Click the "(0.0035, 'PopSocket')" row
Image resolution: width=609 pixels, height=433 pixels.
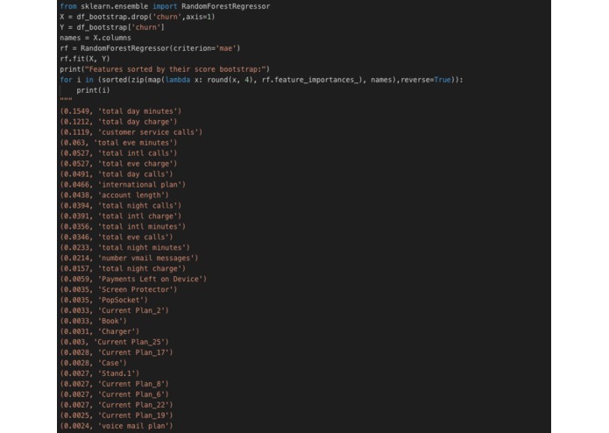coord(103,300)
